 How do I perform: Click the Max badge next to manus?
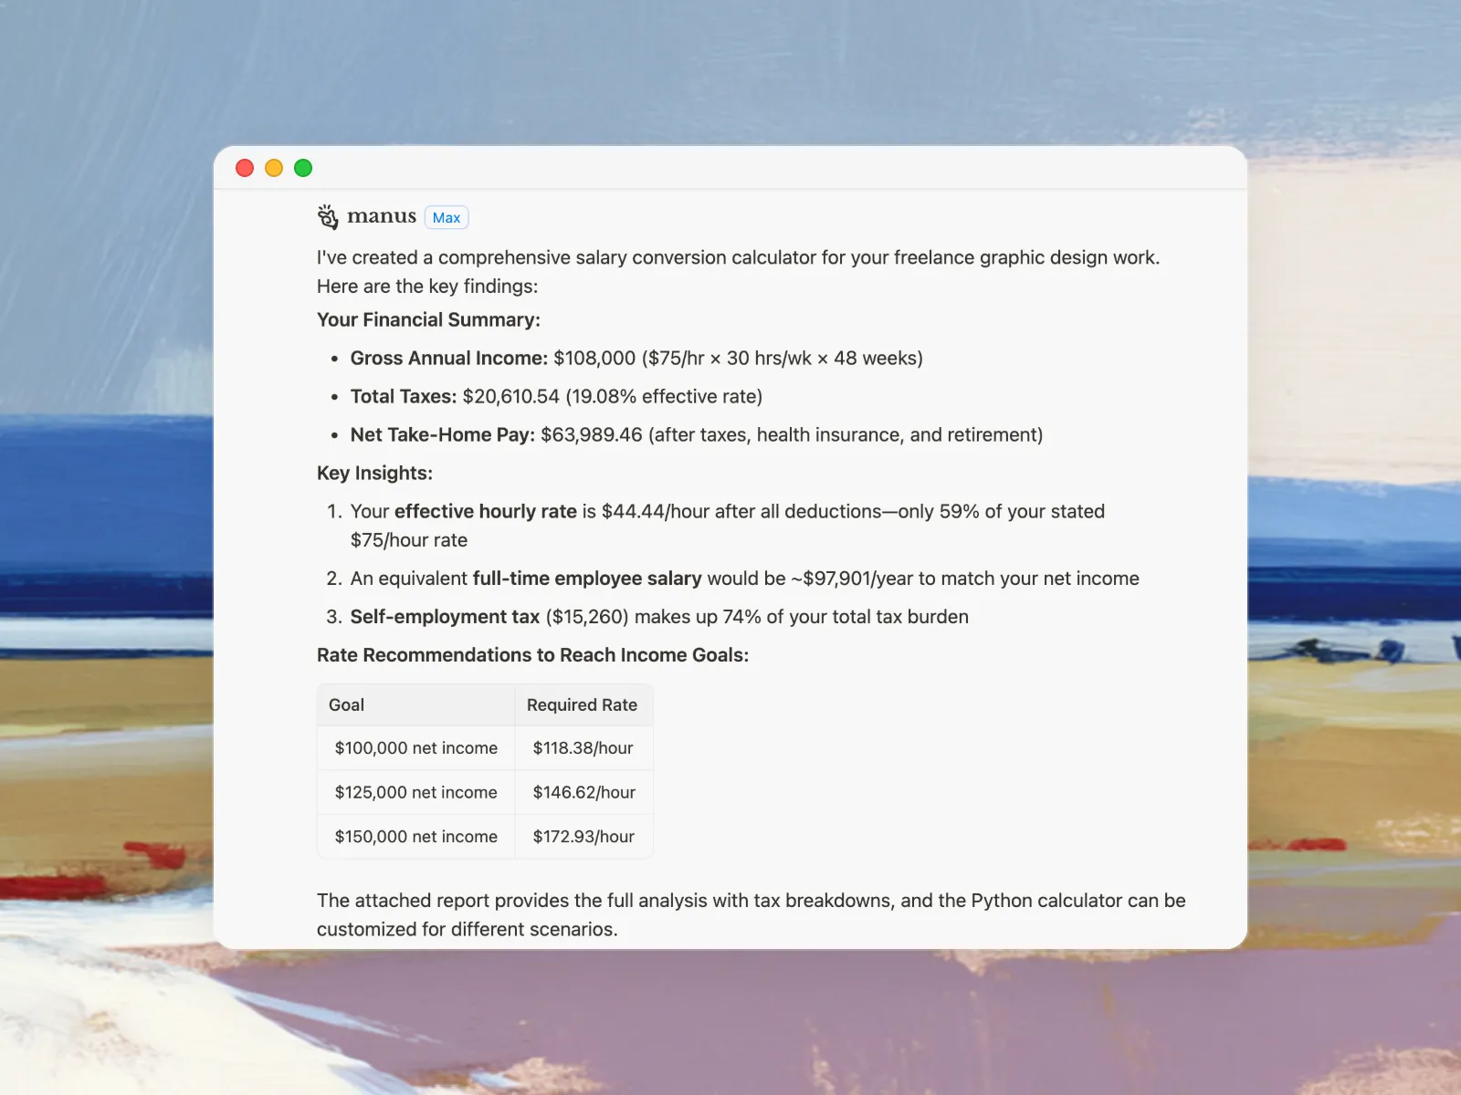(447, 218)
